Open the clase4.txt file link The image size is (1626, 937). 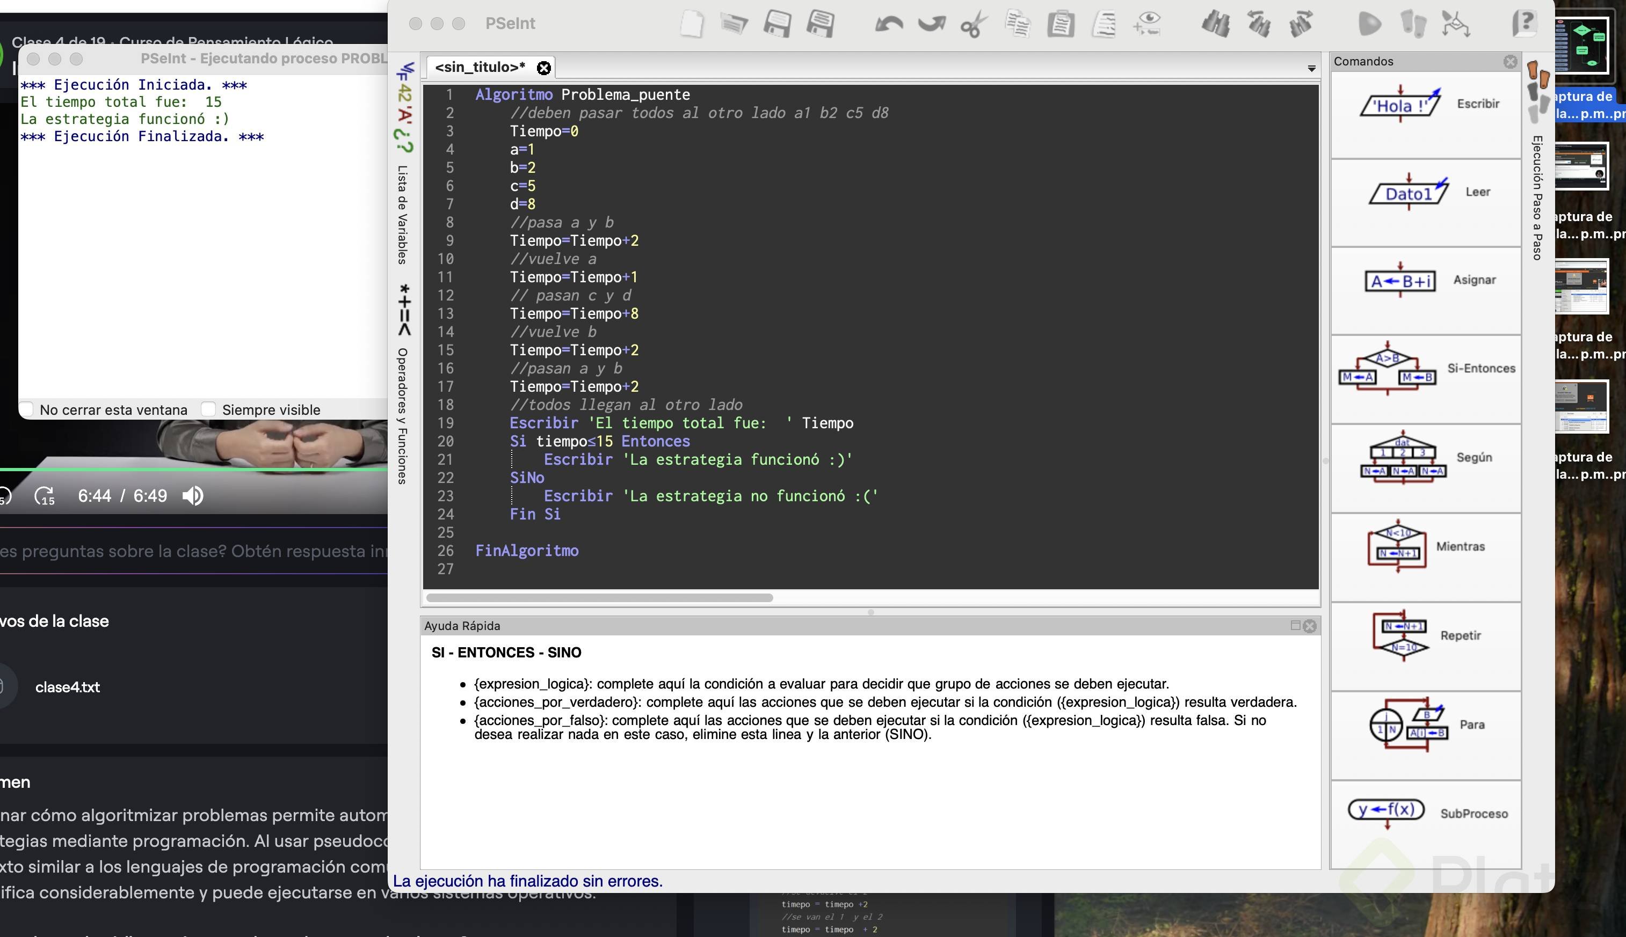tap(68, 687)
